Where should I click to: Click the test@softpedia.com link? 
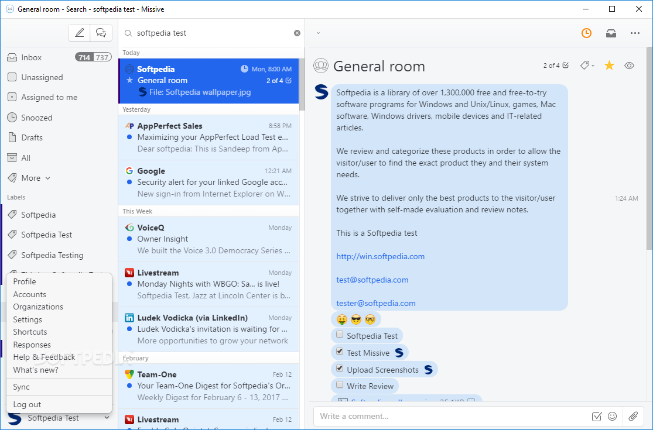tap(372, 280)
